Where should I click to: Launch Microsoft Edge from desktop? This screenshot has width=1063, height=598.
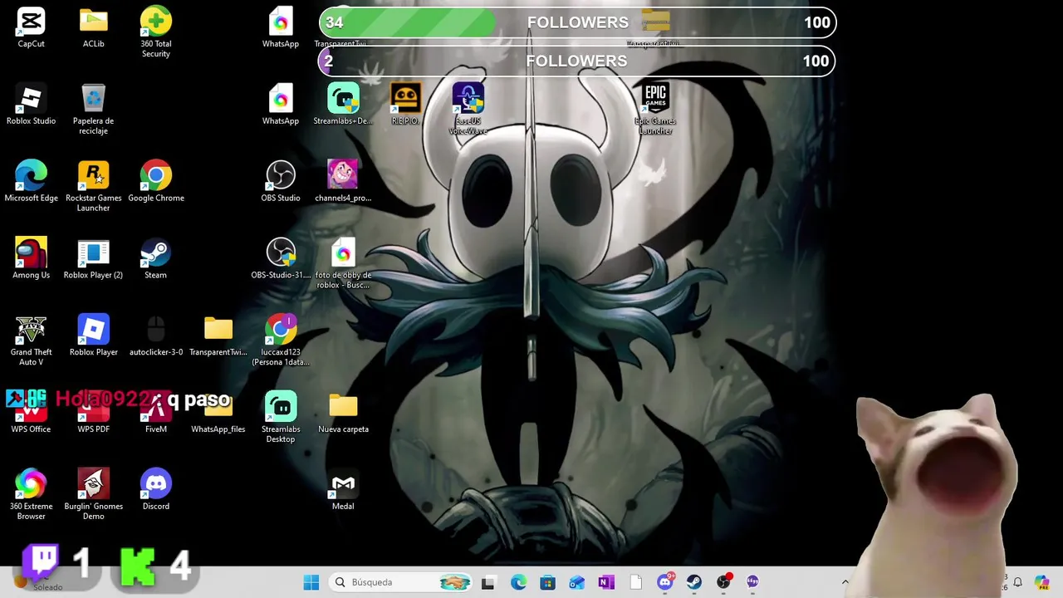[31, 182]
